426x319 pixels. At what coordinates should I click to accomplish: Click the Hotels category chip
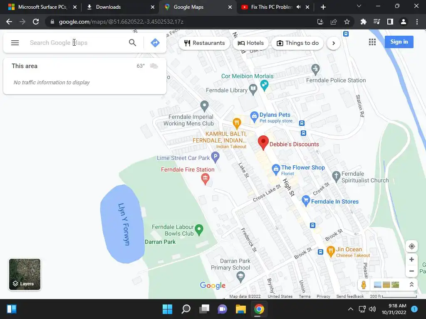(x=250, y=43)
